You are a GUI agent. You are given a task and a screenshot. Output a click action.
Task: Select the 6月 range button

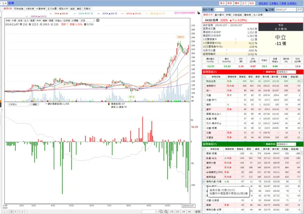pyautogui.click(x=177, y=212)
